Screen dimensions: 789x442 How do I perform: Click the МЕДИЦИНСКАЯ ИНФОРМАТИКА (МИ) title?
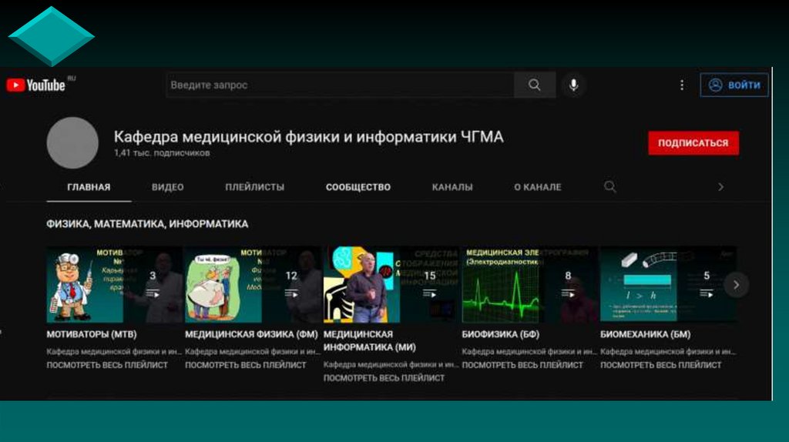[369, 340]
